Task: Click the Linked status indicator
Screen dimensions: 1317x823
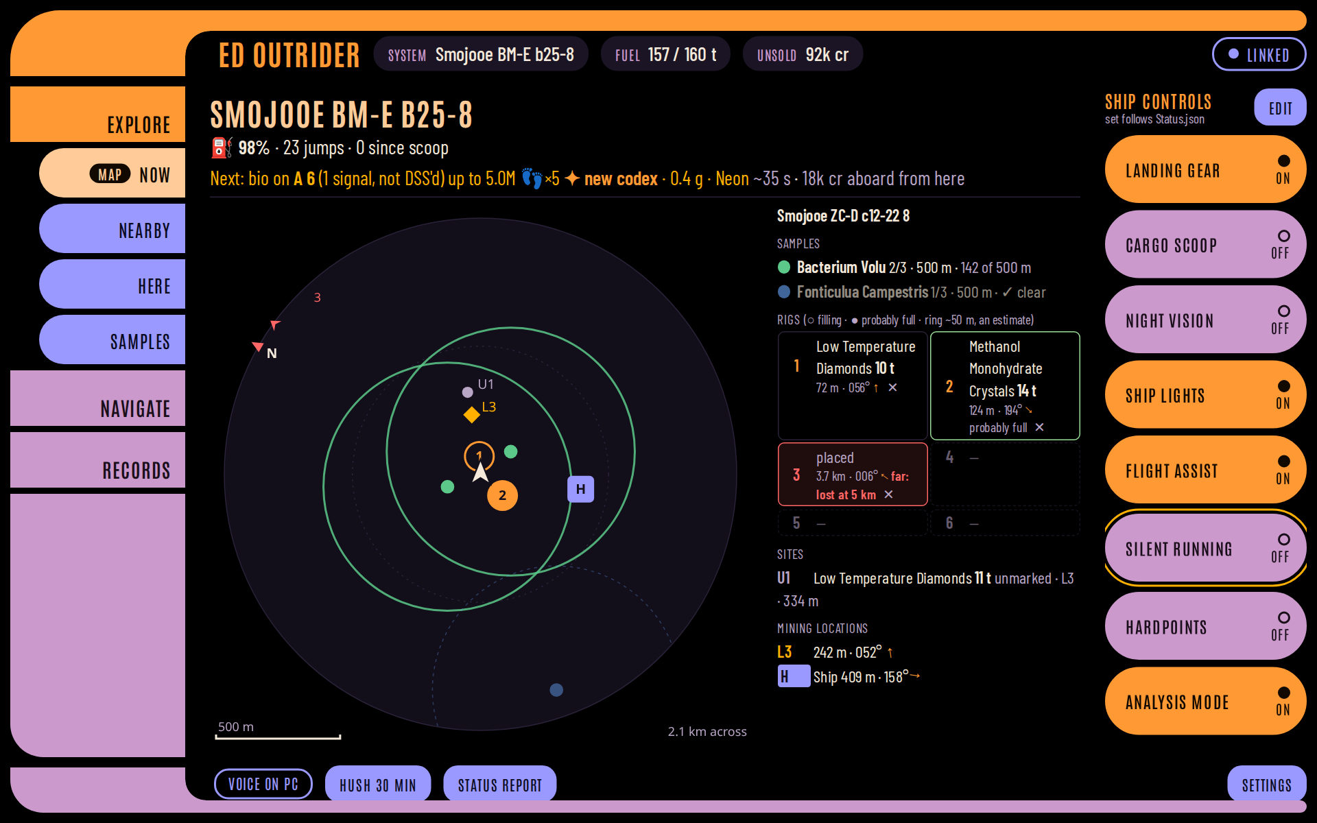Action: (1259, 54)
